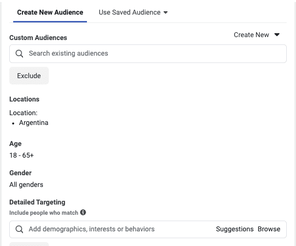Click the info icon beside Include people who match

pyautogui.click(x=83, y=212)
